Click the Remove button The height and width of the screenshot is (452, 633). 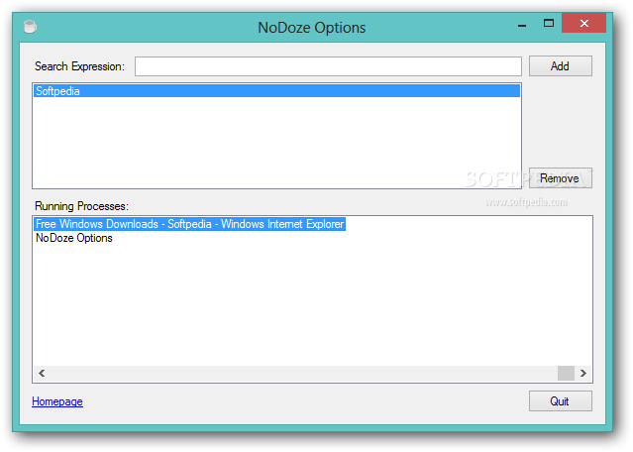(x=561, y=178)
